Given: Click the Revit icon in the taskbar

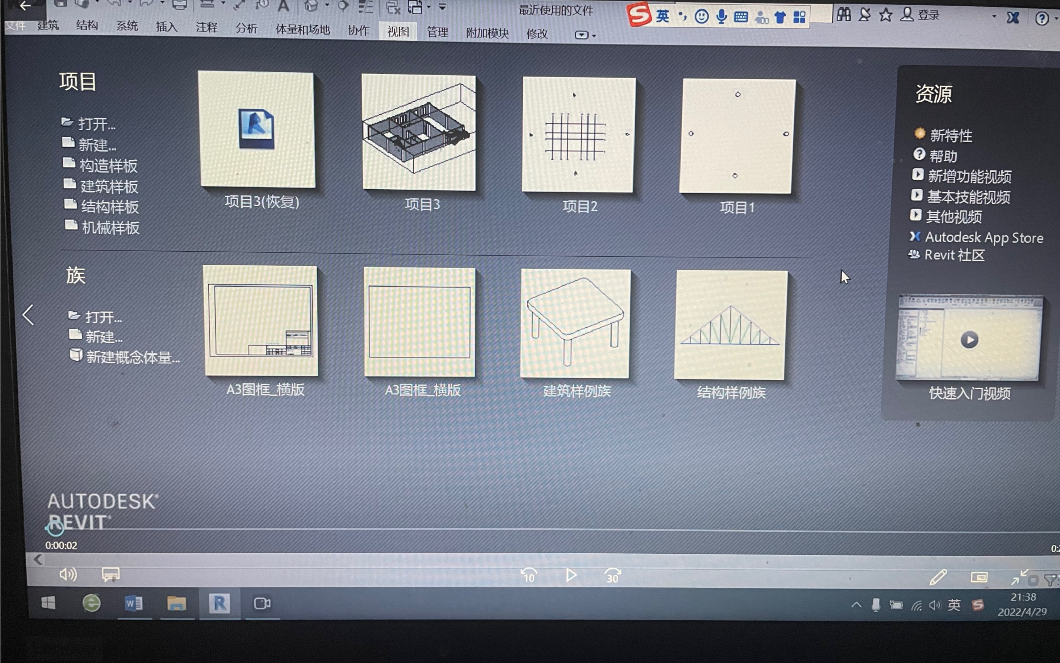Looking at the screenshot, I should (x=220, y=603).
